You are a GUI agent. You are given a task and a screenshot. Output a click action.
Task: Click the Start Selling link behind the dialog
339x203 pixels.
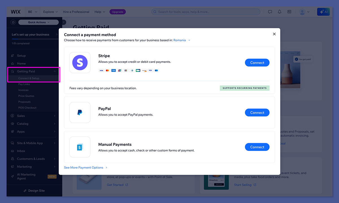point(245,185)
